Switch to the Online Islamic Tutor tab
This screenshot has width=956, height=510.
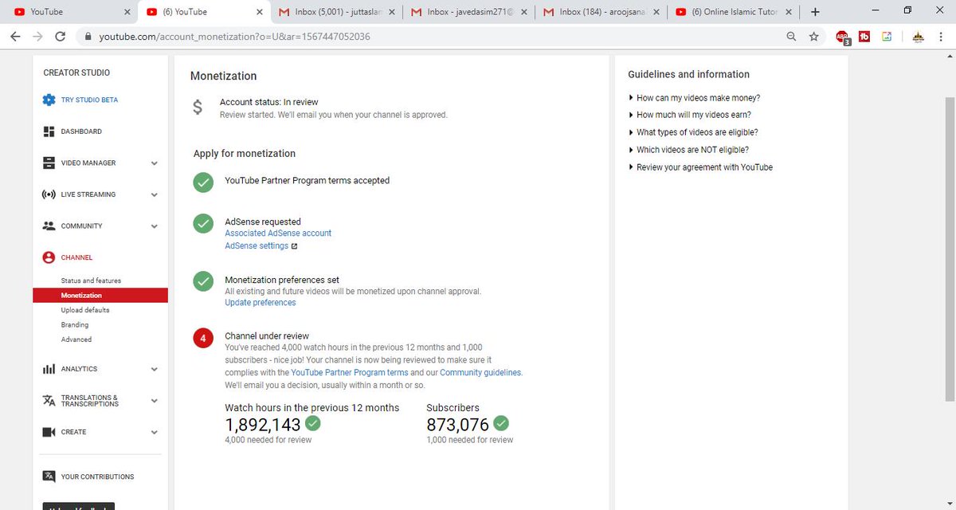[735, 12]
